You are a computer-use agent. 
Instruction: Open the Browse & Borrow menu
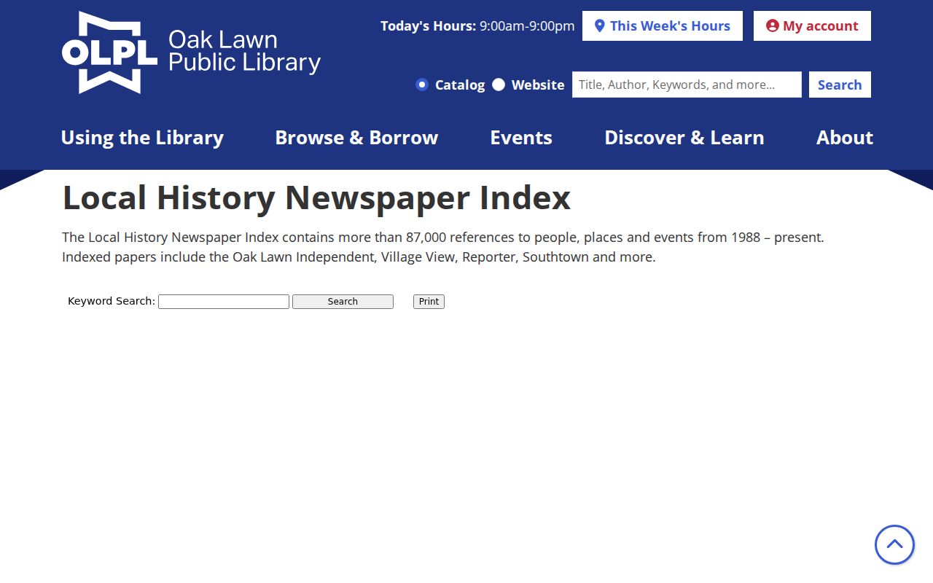[356, 138]
